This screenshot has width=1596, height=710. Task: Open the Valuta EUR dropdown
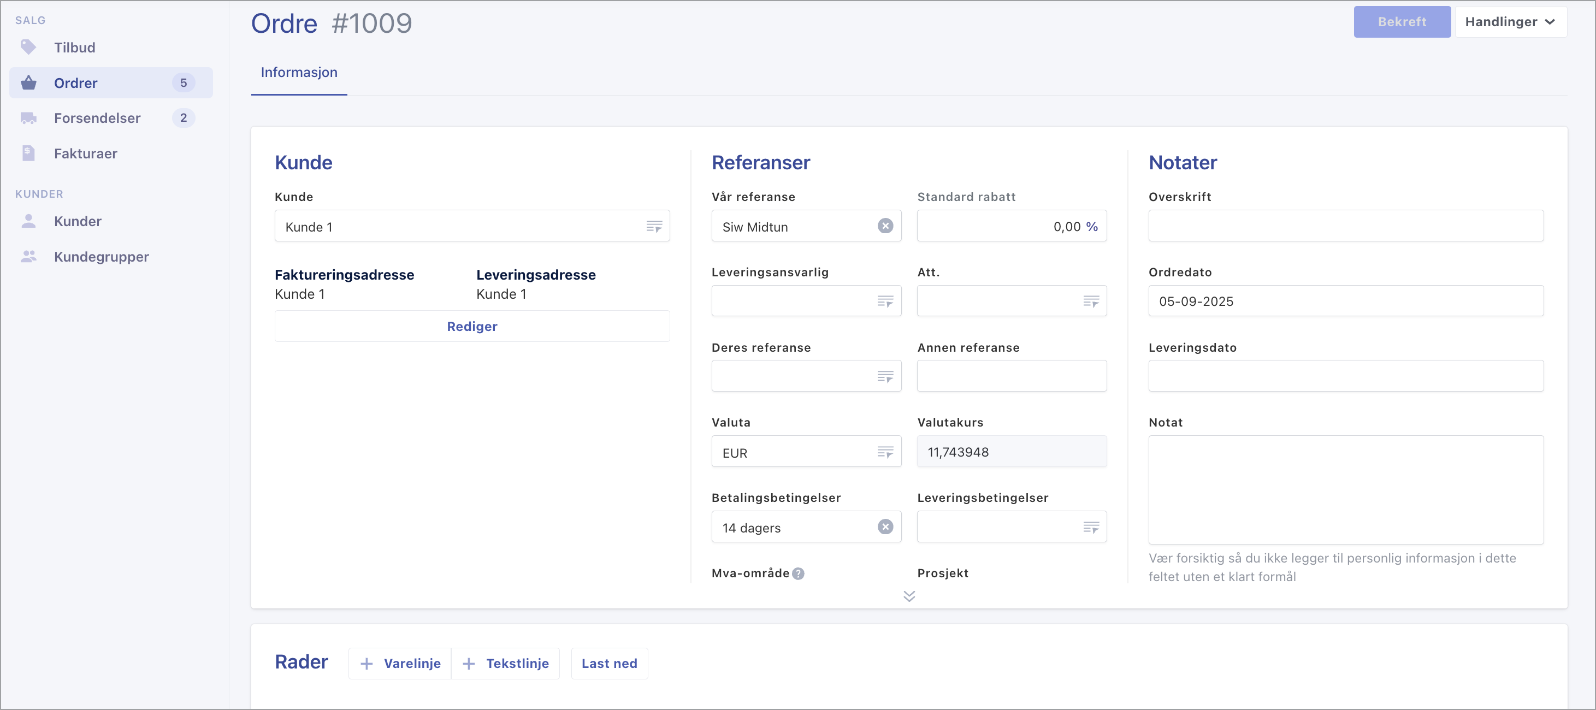click(885, 452)
